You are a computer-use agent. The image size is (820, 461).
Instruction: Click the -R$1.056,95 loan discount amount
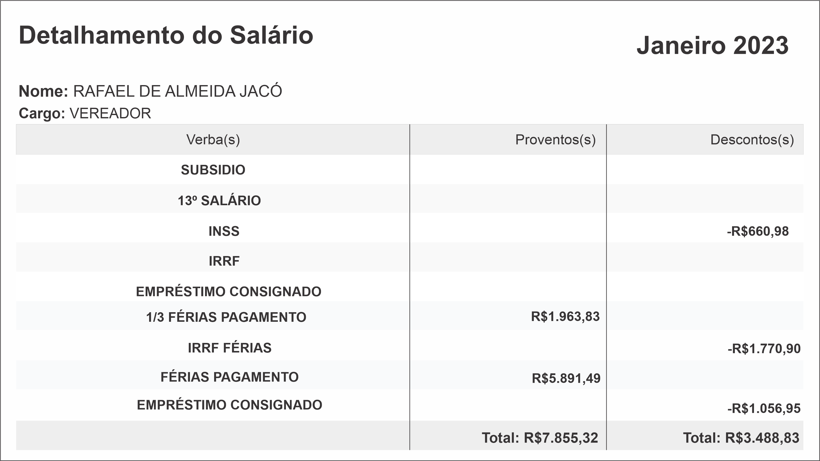764,408
